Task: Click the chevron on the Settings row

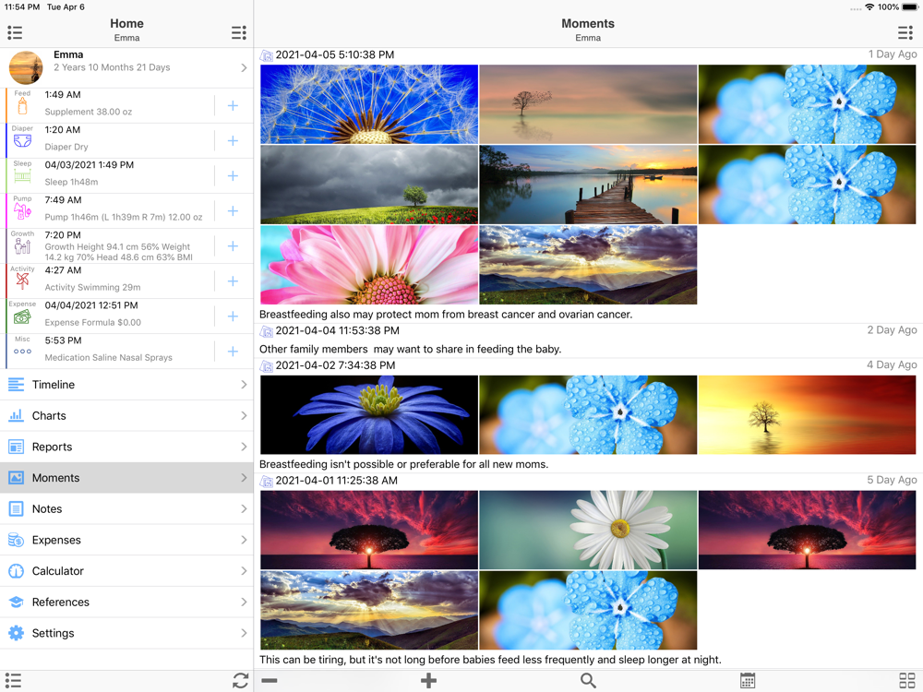Action: pyautogui.click(x=244, y=633)
